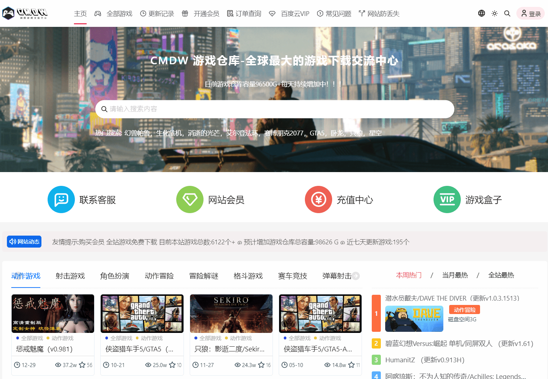Open the header search magnifier icon
Screen dimensions: 548x379
click(x=507, y=13)
